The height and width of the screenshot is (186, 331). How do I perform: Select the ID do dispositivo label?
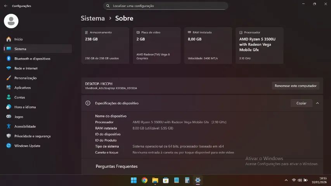click(x=107, y=134)
